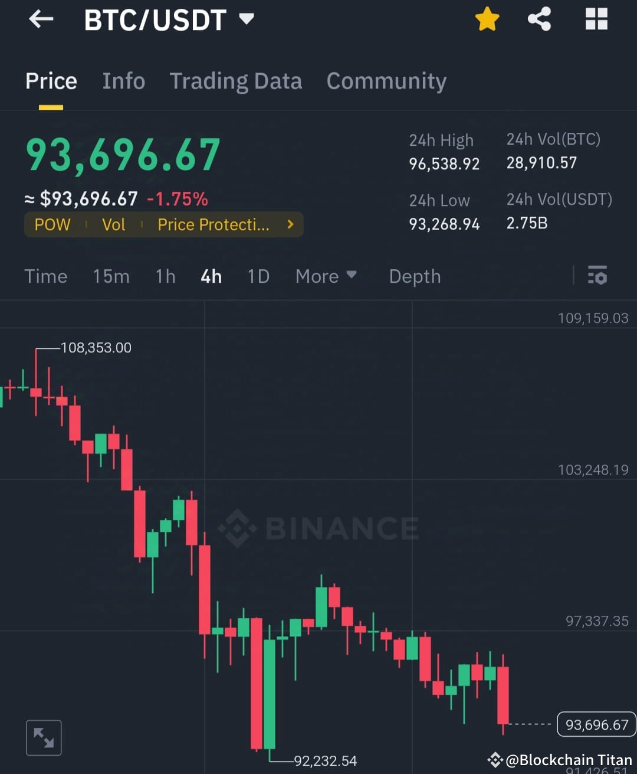
Task: Switch chart to 1D candles
Action: click(x=258, y=276)
